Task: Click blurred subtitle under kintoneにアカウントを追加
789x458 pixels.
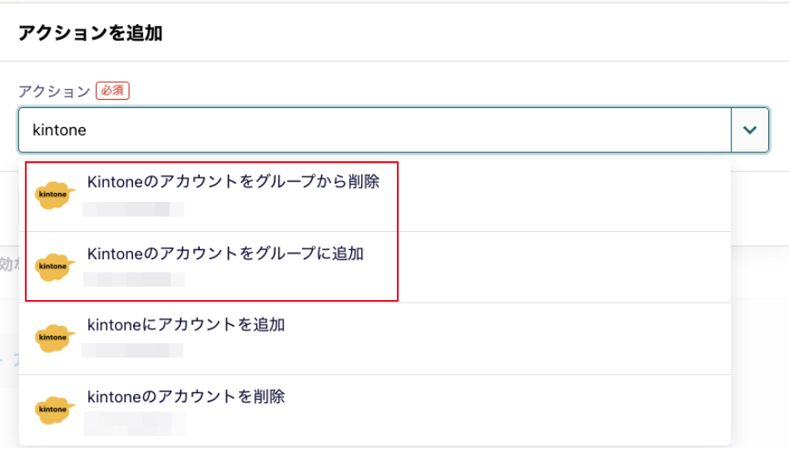Action: [x=132, y=351]
